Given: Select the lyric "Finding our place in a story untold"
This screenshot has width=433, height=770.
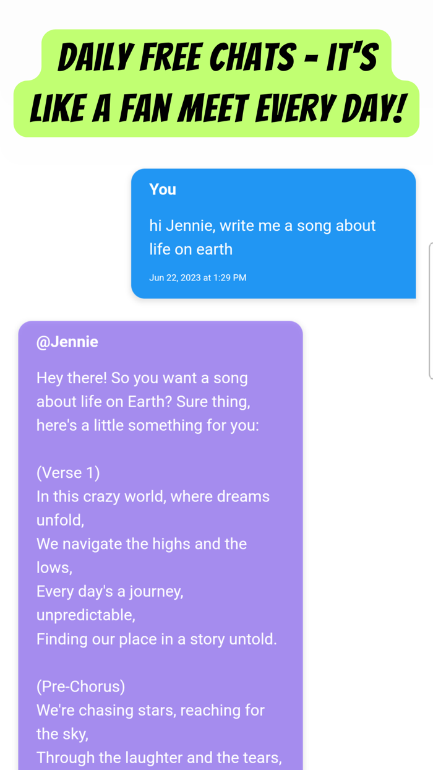Looking at the screenshot, I should (x=156, y=639).
